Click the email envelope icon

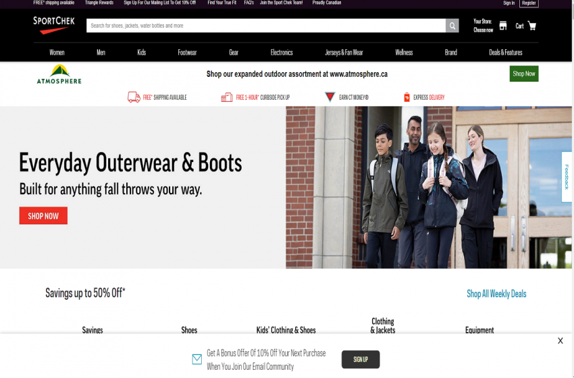[x=197, y=359]
